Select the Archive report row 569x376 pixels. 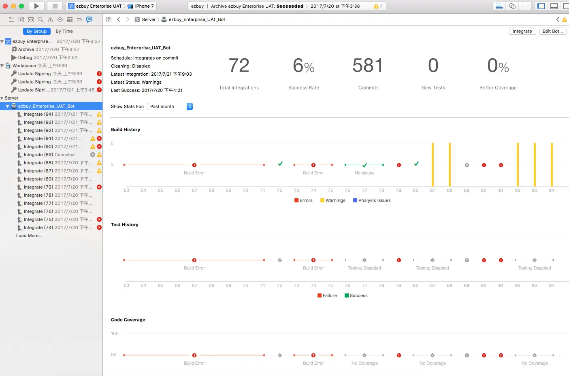click(x=51, y=49)
